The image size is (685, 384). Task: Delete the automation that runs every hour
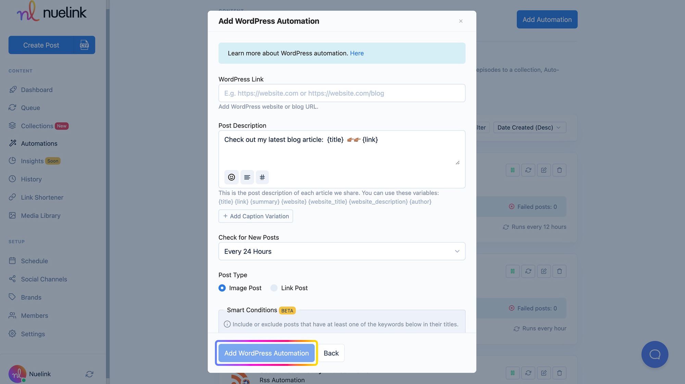[559, 271]
